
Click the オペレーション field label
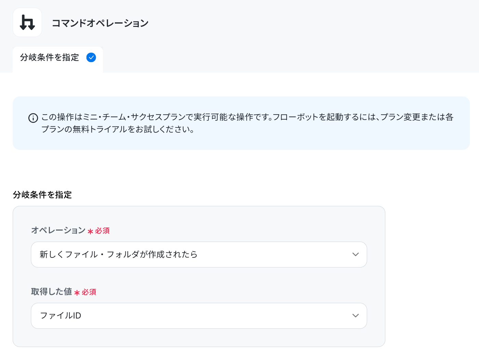pos(58,230)
